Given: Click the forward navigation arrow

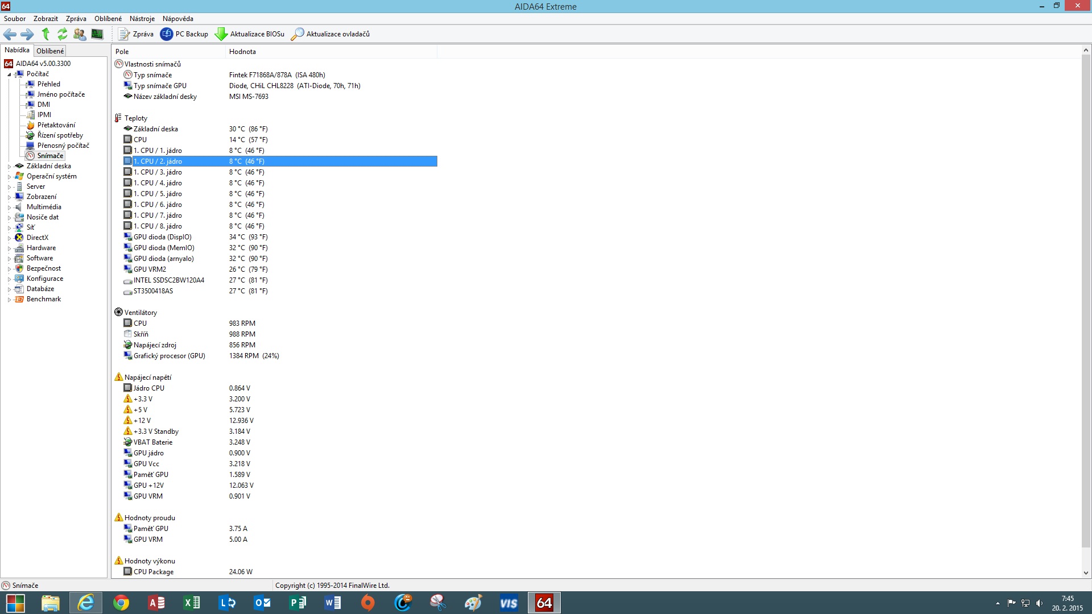Looking at the screenshot, I should point(27,34).
